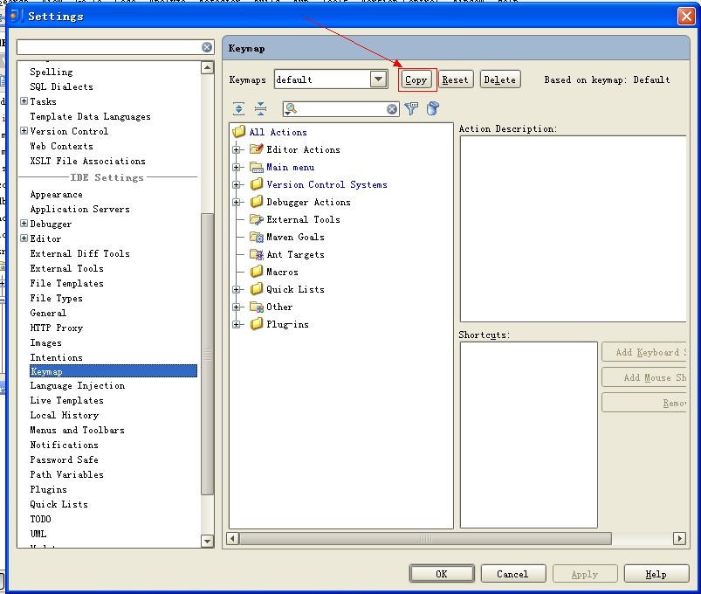Open Application Servers settings

point(79,209)
